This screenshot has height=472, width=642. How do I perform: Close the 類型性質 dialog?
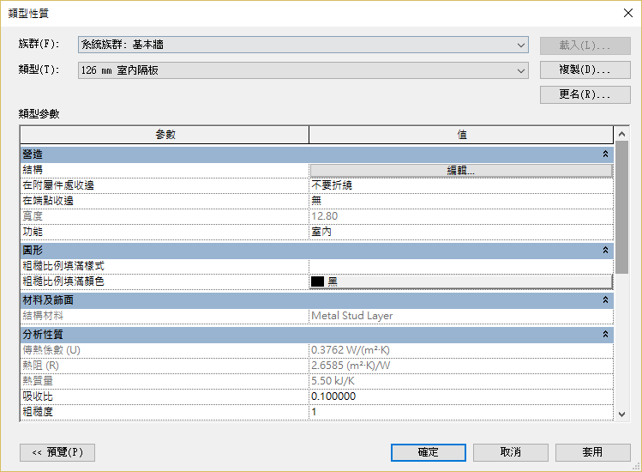click(x=628, y=13)
